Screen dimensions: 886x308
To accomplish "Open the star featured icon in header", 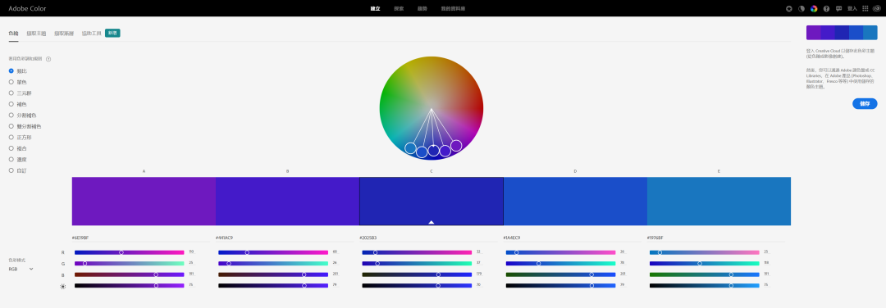I will click(789, 8).
